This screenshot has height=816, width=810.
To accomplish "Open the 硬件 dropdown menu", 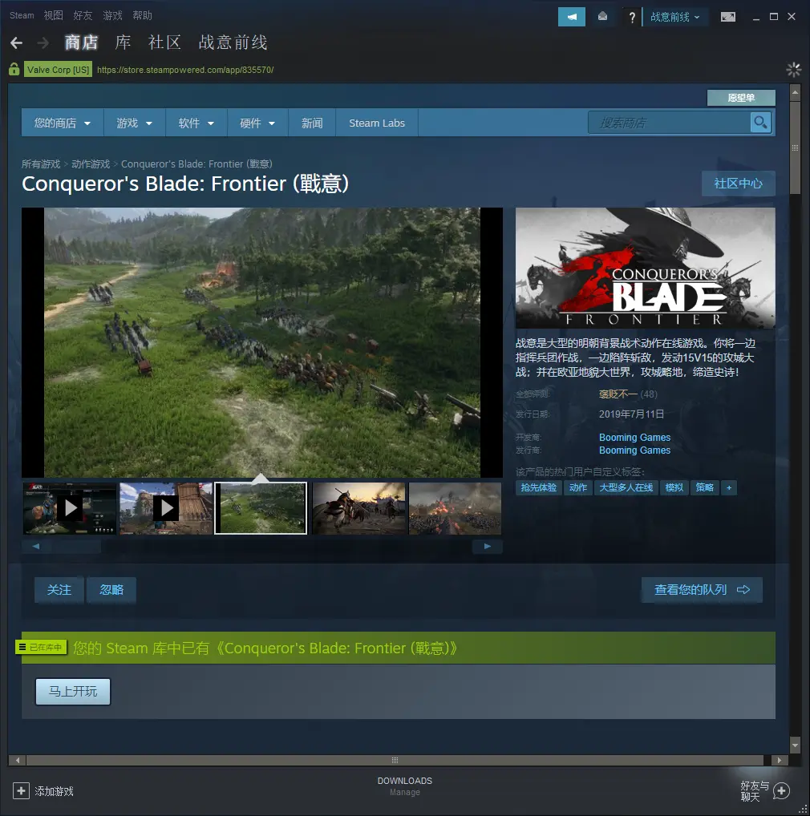I will pos(257,123).
